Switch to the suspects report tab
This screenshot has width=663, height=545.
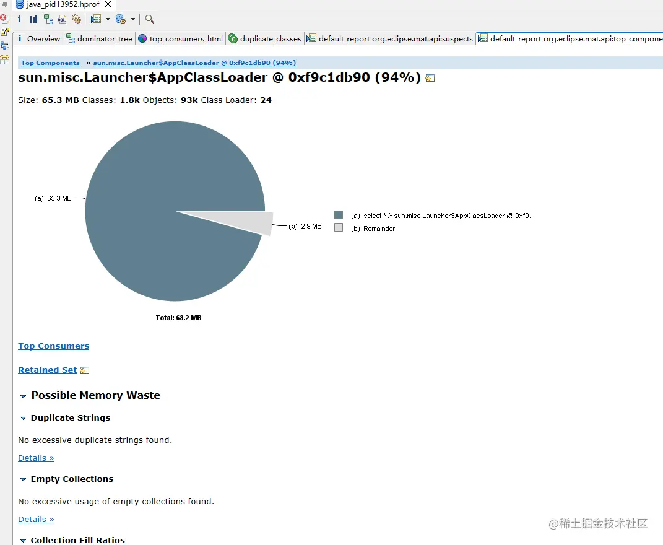pos(390,38)
